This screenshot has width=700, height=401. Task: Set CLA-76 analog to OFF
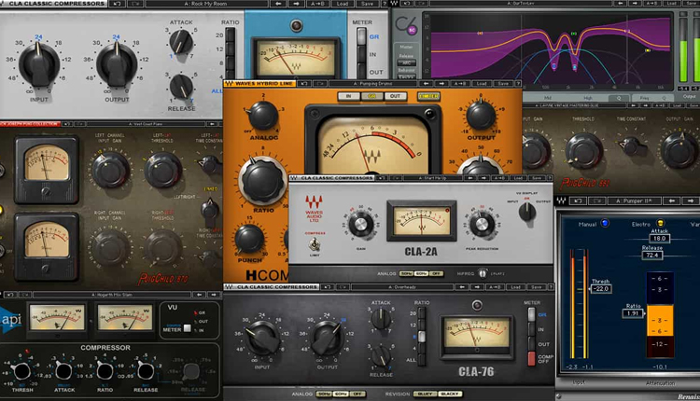coord(357,394)
